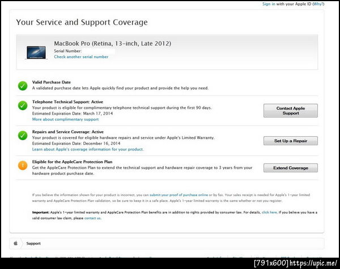
Task: Click the Contact Apple Support button
Action: tap(291, 111)
